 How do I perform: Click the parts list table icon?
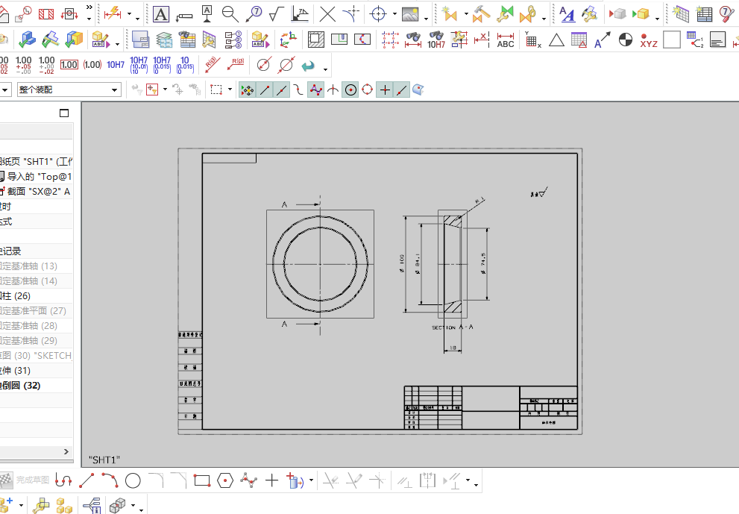[x=704, y=14]
